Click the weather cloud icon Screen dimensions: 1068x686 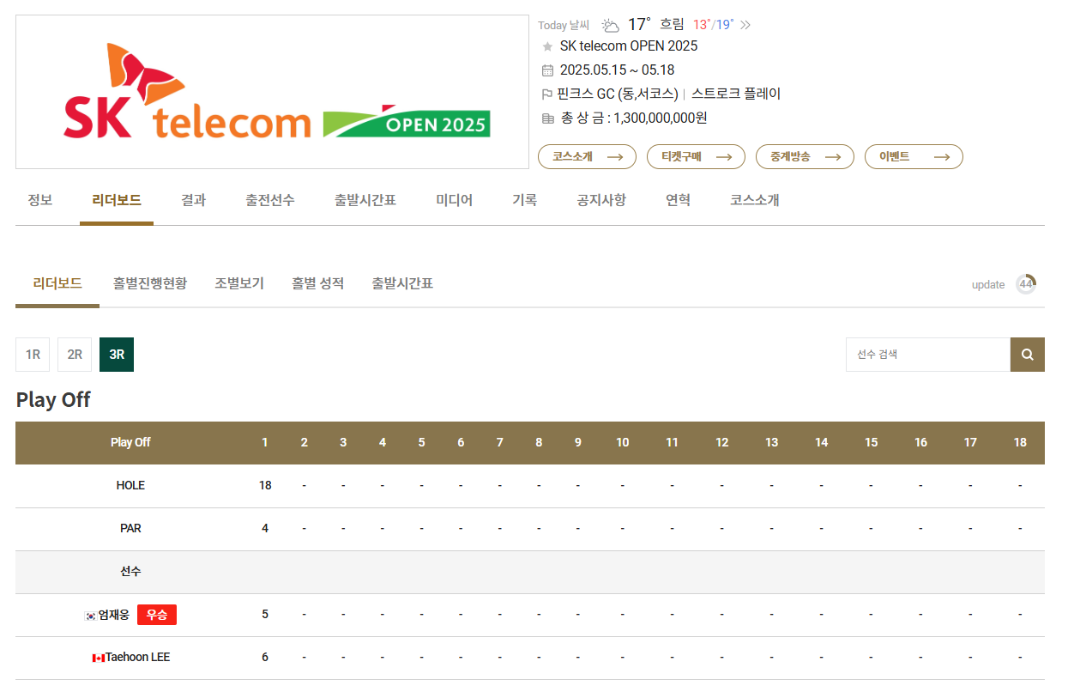tap(610, 25)
